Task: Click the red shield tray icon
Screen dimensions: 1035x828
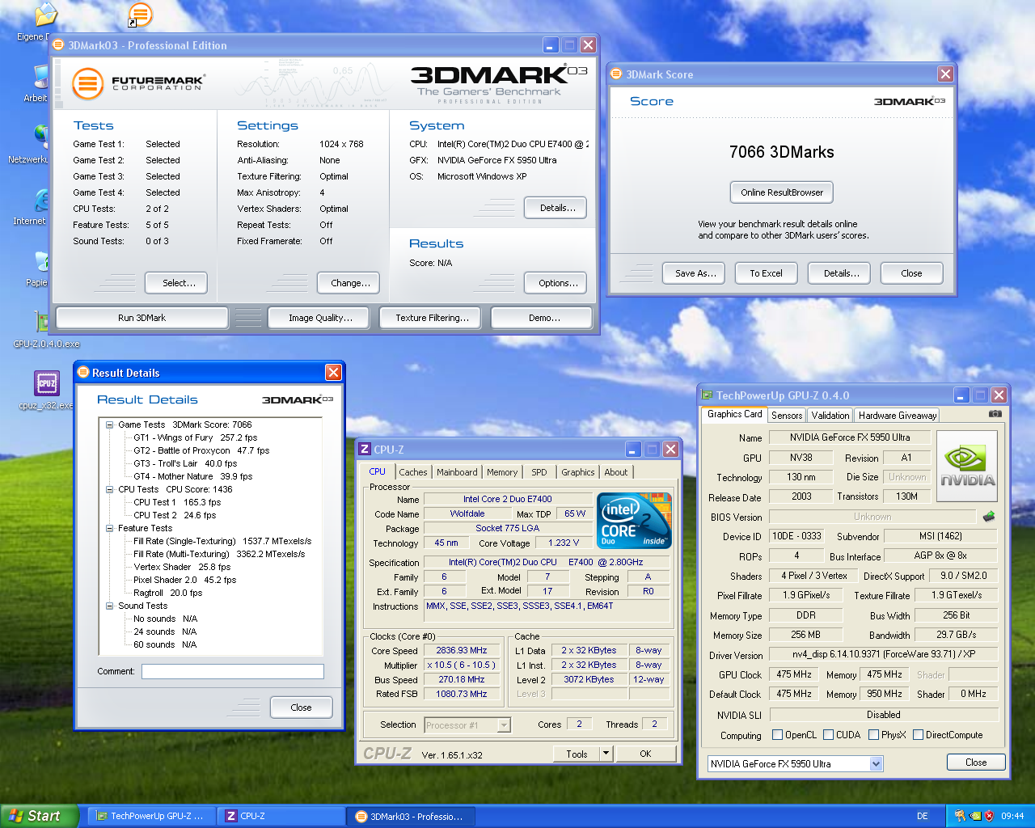Action: click(988, 816)
